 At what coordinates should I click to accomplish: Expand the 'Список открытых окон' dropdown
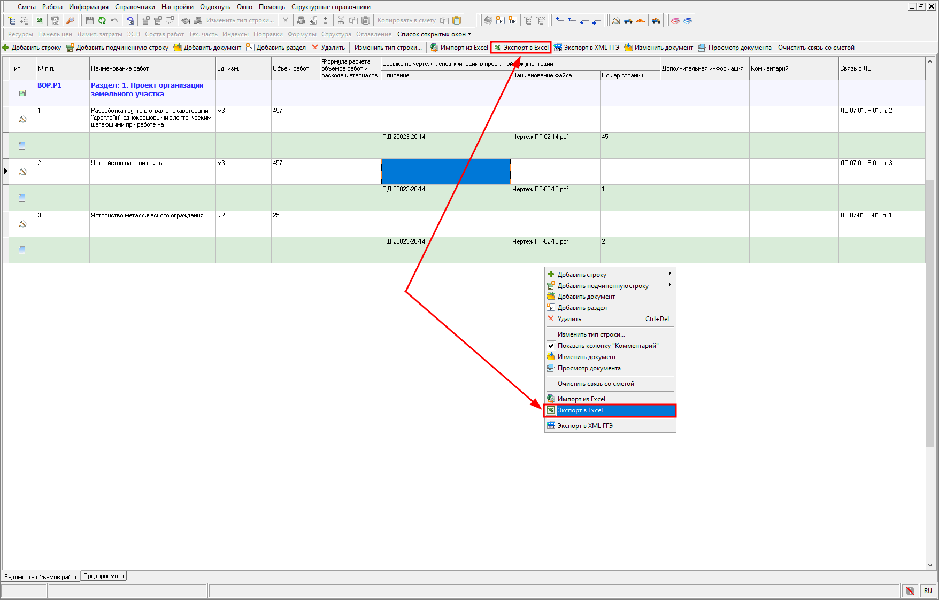pyautogui.click(x=434, y=34)
